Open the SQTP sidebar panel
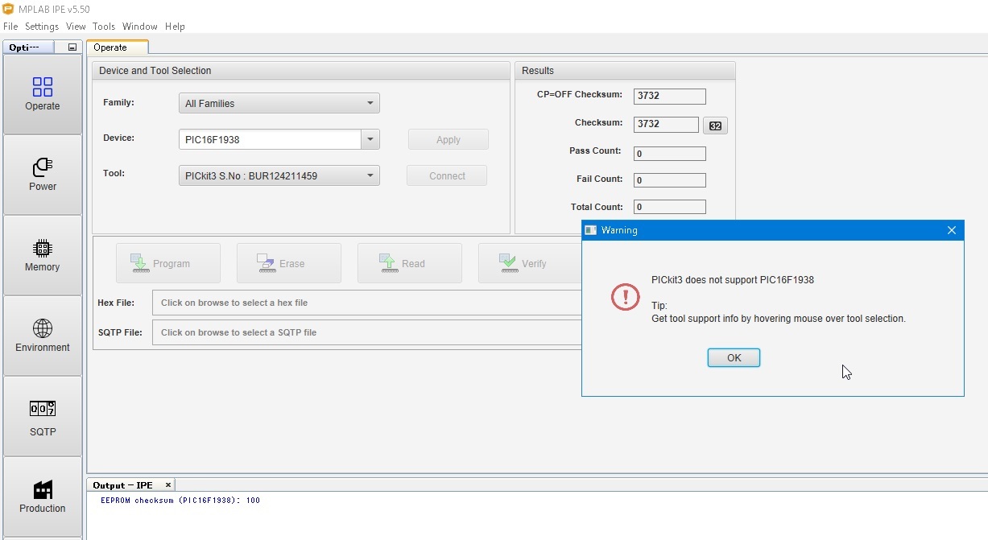This screenshot has width=988, height=540. (43, 416)
